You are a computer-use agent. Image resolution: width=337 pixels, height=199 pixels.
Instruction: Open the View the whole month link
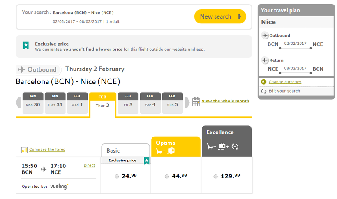tap(225, 101)
